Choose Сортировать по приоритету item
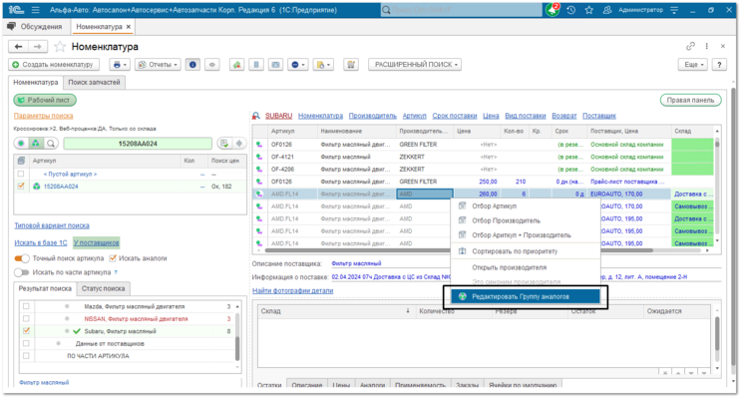 526,251
